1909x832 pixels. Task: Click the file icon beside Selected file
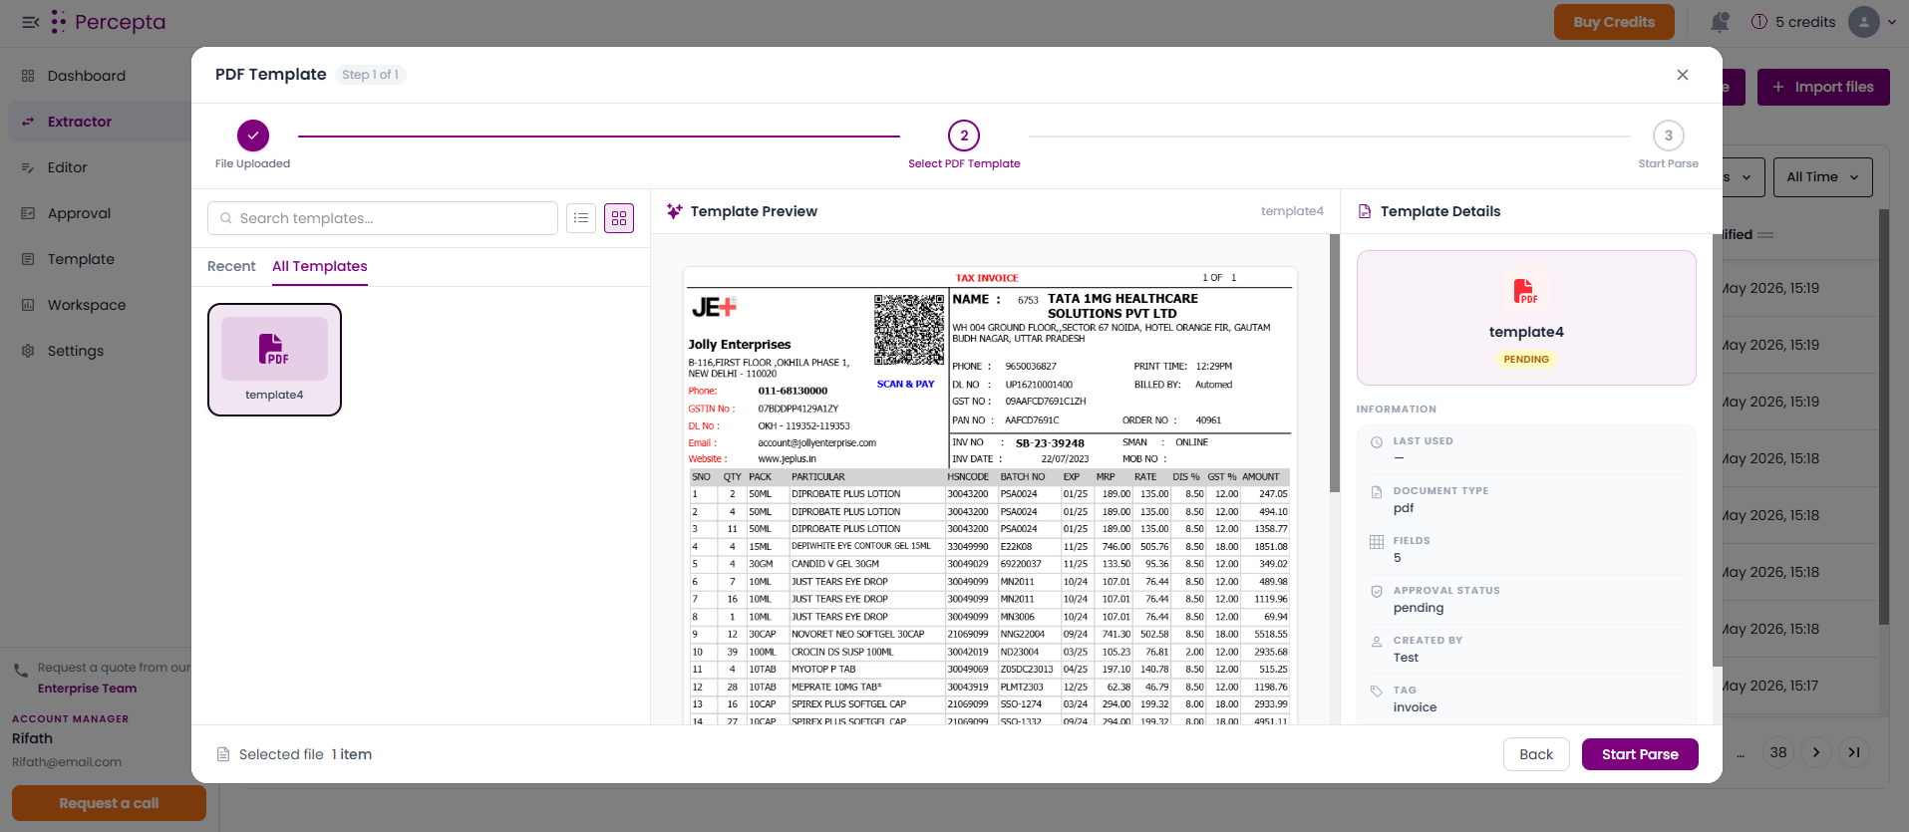click(223, 754)
